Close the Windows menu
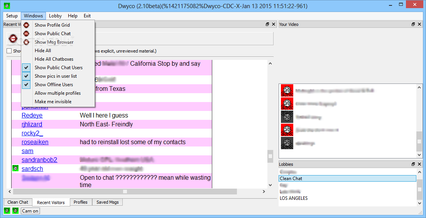Image resolution: width=426 pixels, height=218 pixels. tap(33, 16)
